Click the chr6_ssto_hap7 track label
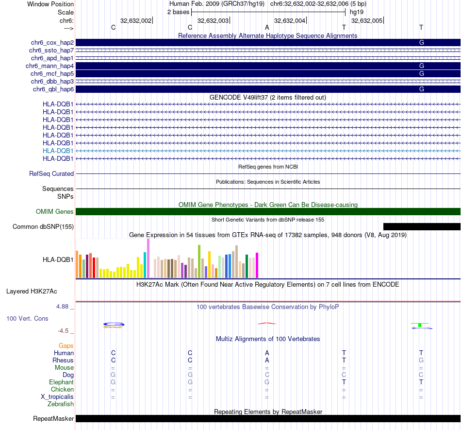Screen dimensions: 461x430 point(51,51)
